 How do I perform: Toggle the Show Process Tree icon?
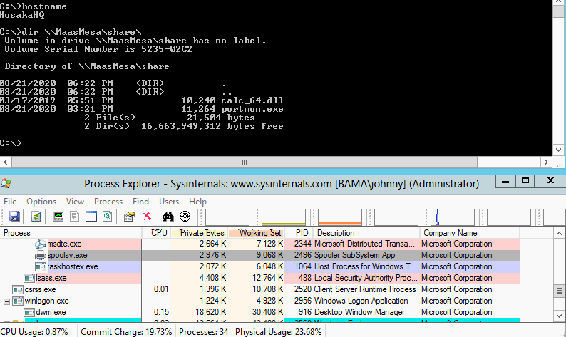[75, 217]
